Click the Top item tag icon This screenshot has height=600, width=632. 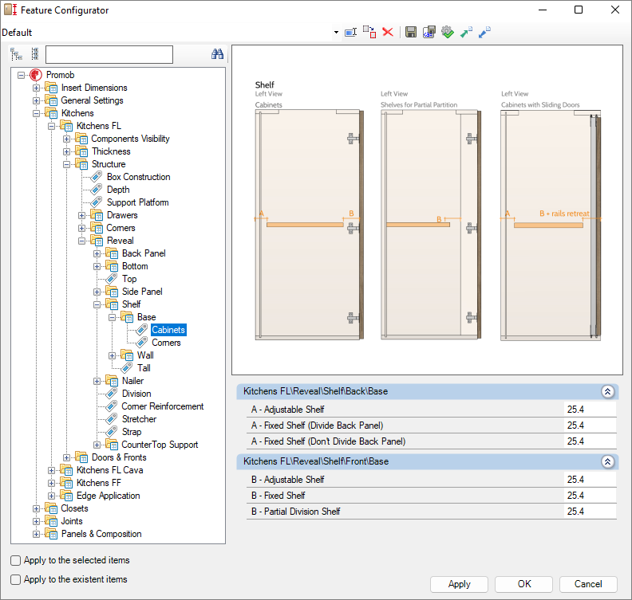pyautogui.click(x=111, y=279)
